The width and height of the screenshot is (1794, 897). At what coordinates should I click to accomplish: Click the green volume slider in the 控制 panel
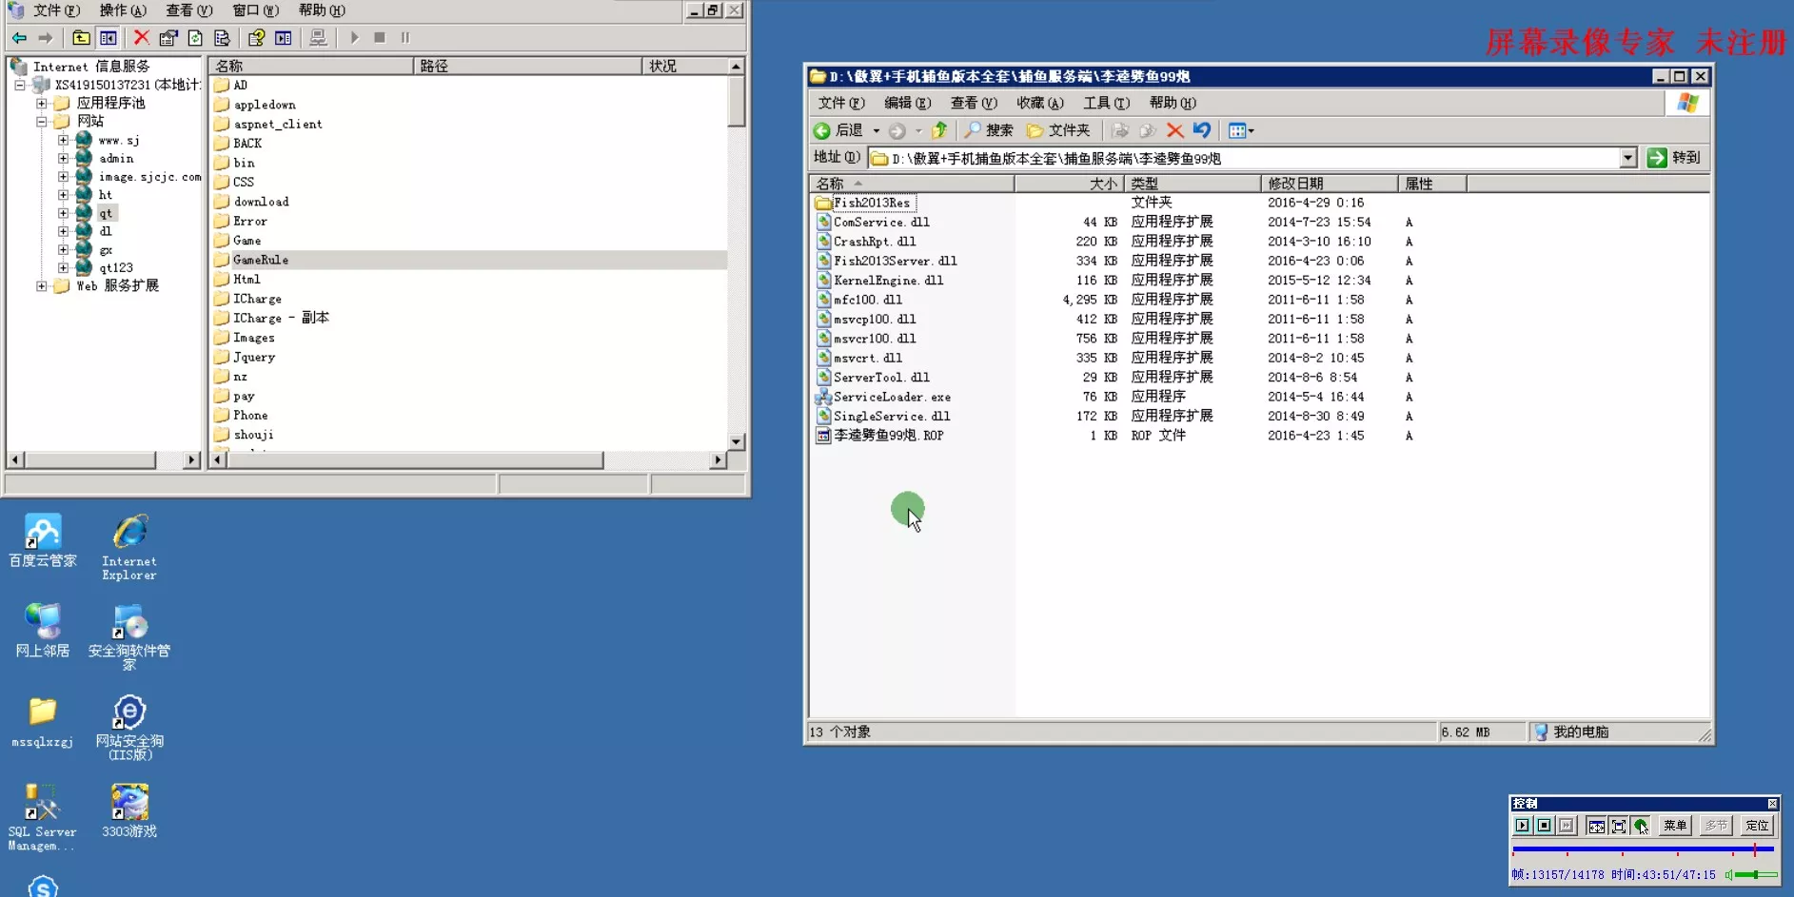[x=1755, y=874]
